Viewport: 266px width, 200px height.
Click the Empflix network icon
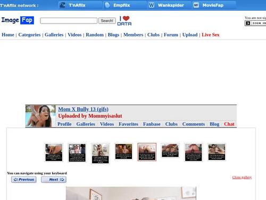coord(107,5)
